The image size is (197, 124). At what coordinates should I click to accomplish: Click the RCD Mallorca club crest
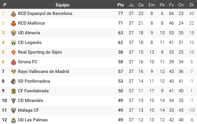coord(13,23)
